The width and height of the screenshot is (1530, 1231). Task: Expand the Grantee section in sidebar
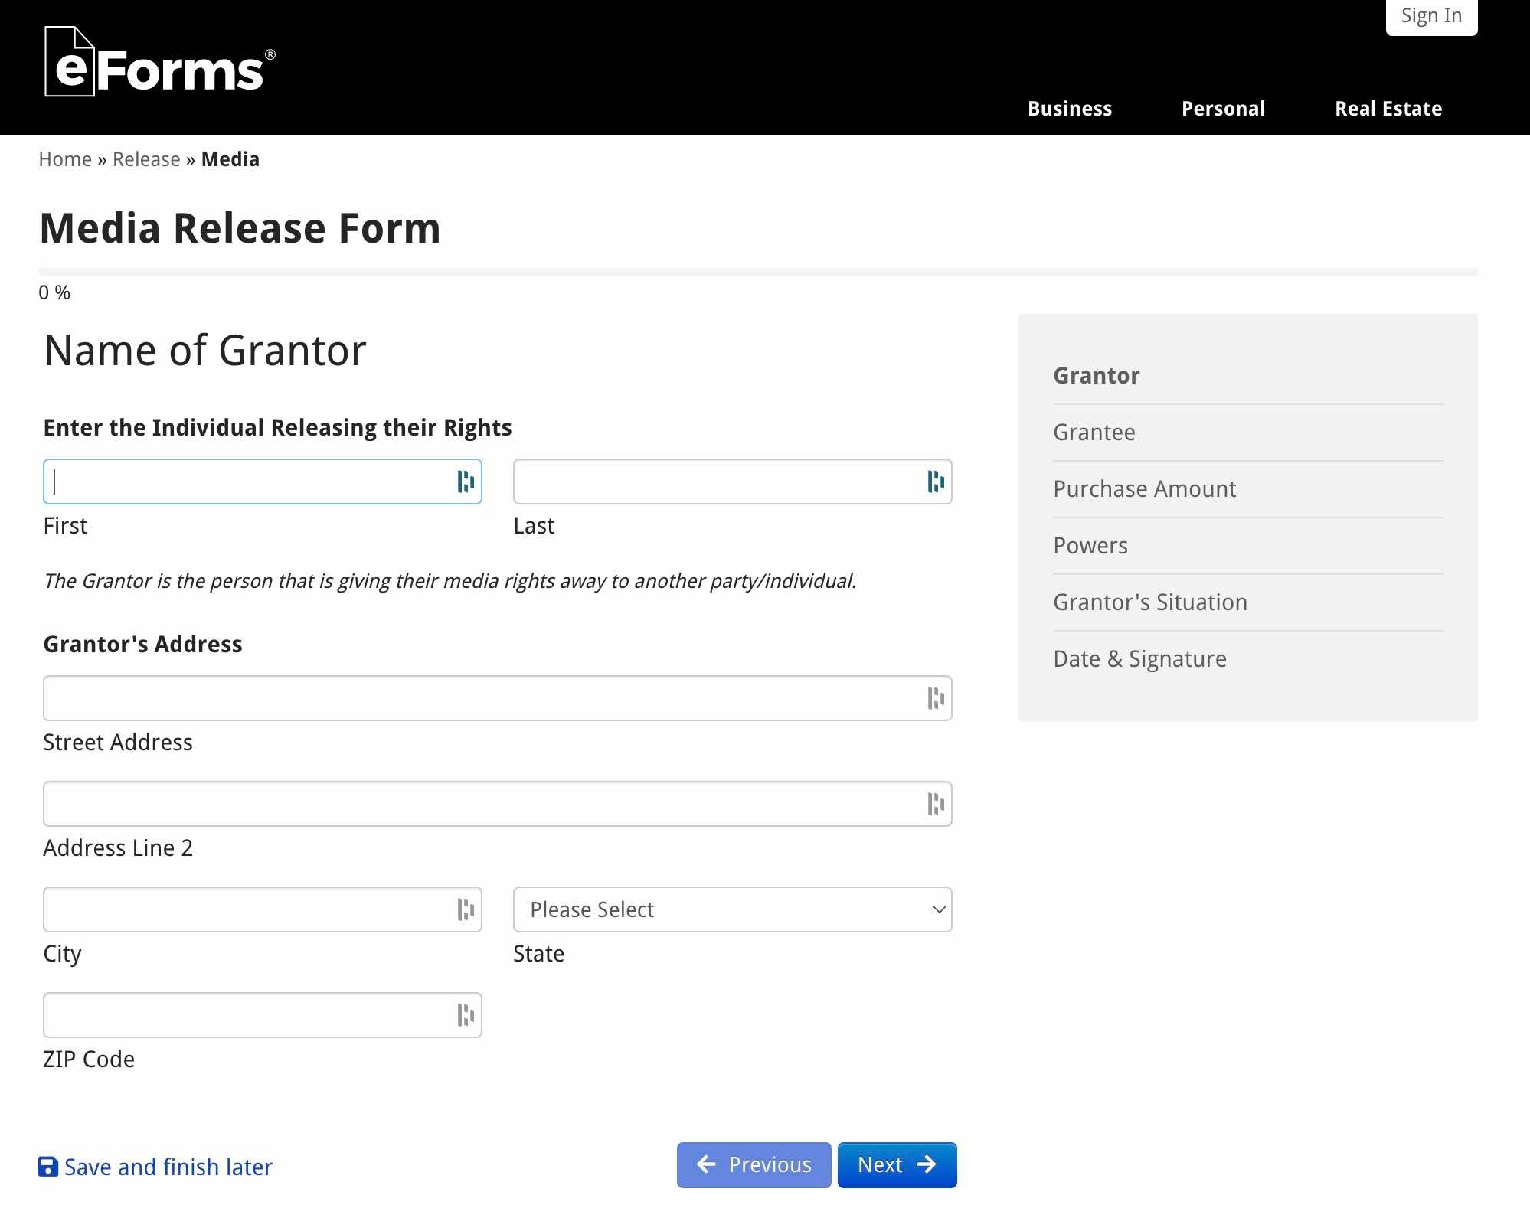pos(1093,431)
